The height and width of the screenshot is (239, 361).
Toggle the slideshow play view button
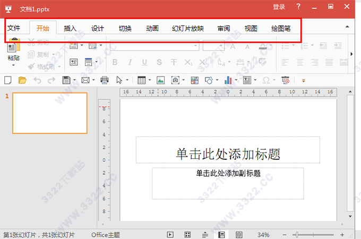coord(170,234)
